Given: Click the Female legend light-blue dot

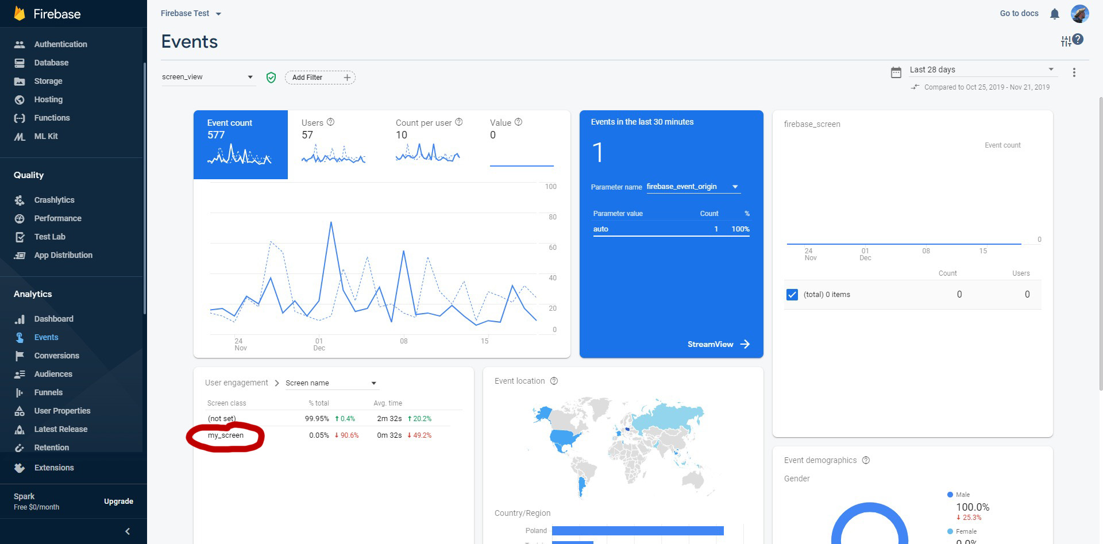Looking at the screenshot, I should (x=950, y=531).
